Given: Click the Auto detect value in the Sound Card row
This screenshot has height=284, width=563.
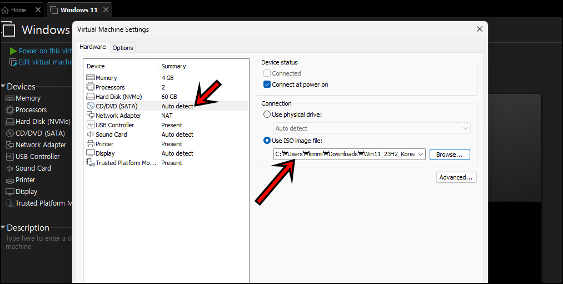Looking at the screenshot, I should 177,134.
